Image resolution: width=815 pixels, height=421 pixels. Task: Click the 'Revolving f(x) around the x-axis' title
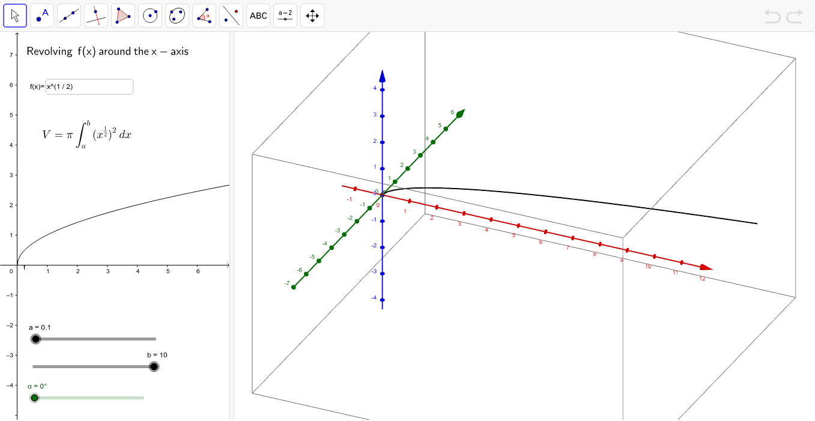pos(108,52)
